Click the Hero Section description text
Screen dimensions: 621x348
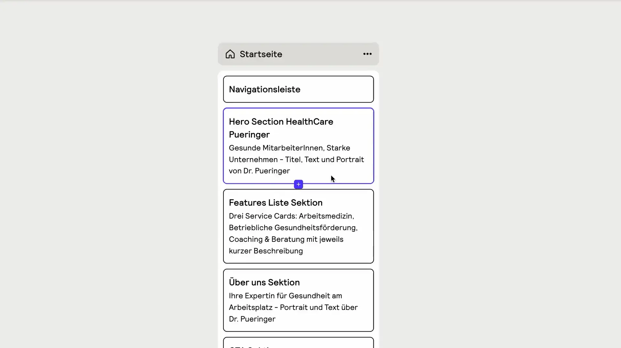tap(295, 159)
